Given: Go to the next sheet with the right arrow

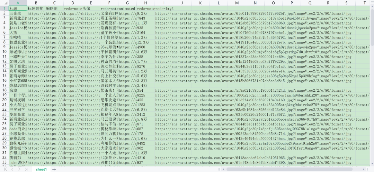Looking at the screenshot, I should (19, 169).
